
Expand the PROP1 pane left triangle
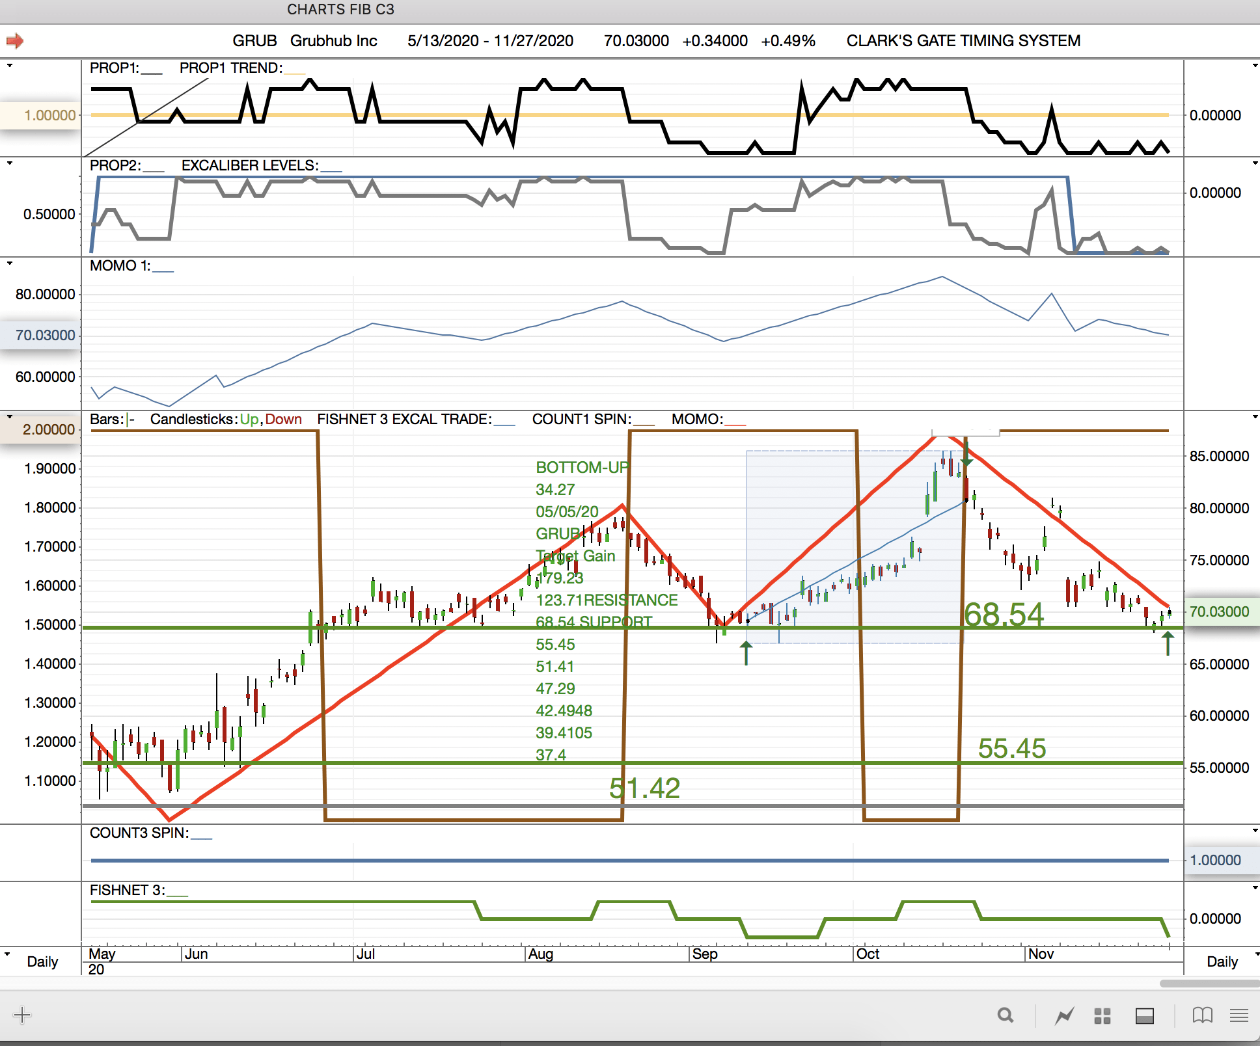9,65
